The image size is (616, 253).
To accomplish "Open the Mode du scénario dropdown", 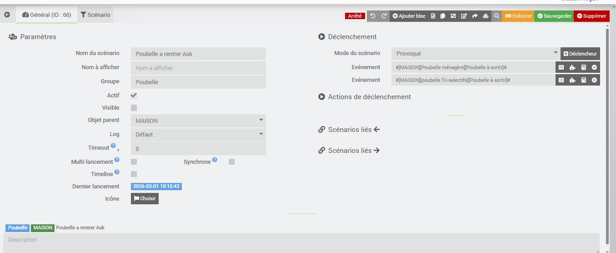I will [476, 54].
